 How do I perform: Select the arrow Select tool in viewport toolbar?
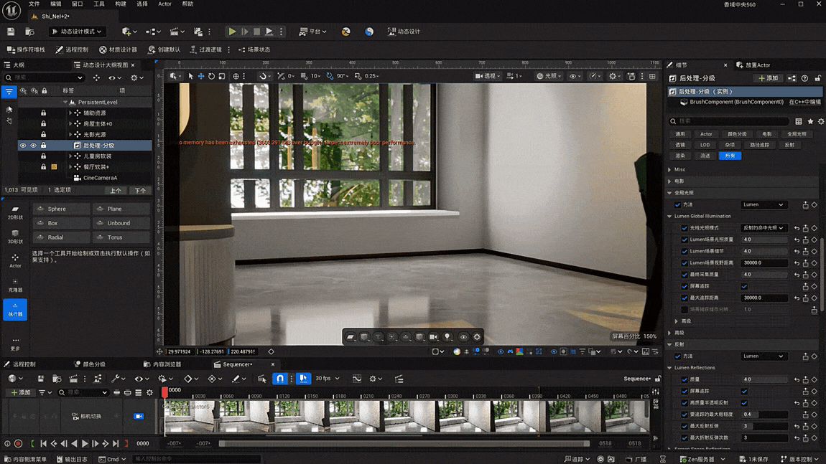click(190, 76)
